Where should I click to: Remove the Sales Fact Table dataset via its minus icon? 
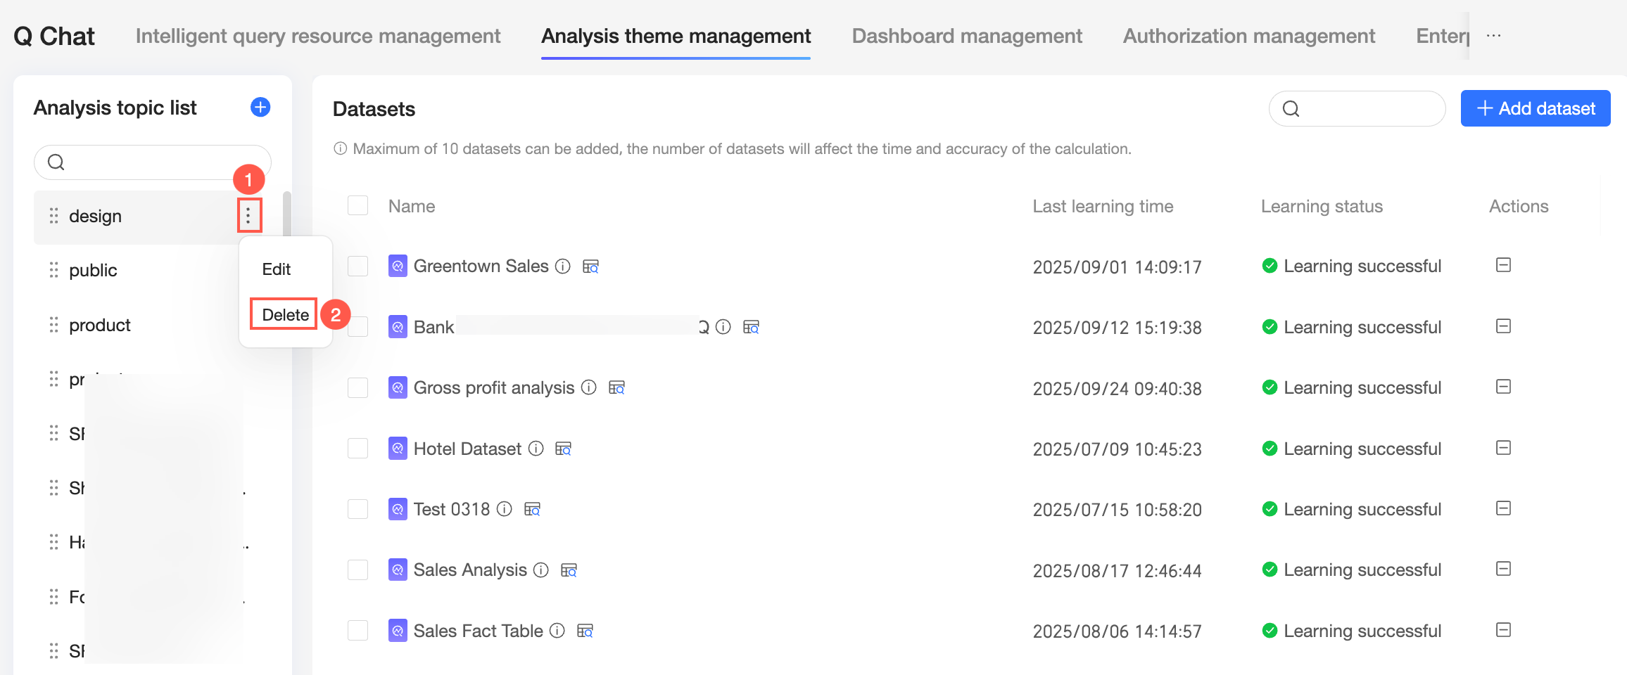click(x=1503, y=630)
